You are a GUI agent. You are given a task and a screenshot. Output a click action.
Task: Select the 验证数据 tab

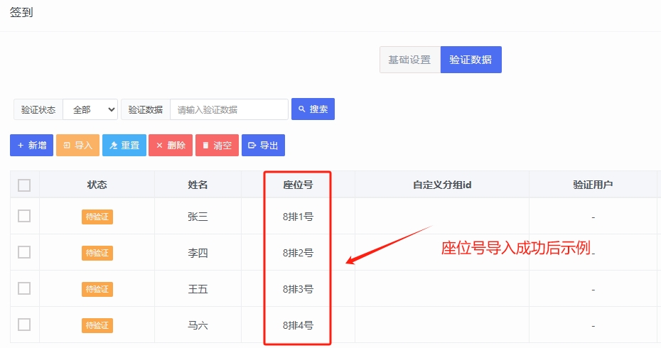click(471, 60)
